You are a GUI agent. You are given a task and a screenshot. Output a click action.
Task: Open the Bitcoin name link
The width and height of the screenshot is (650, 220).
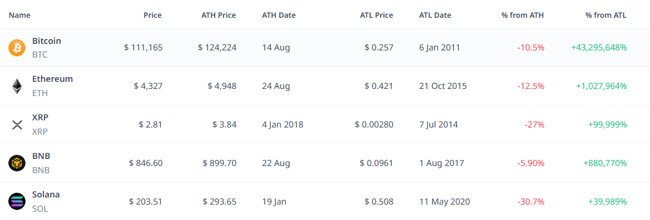click(x=46, y=41)
